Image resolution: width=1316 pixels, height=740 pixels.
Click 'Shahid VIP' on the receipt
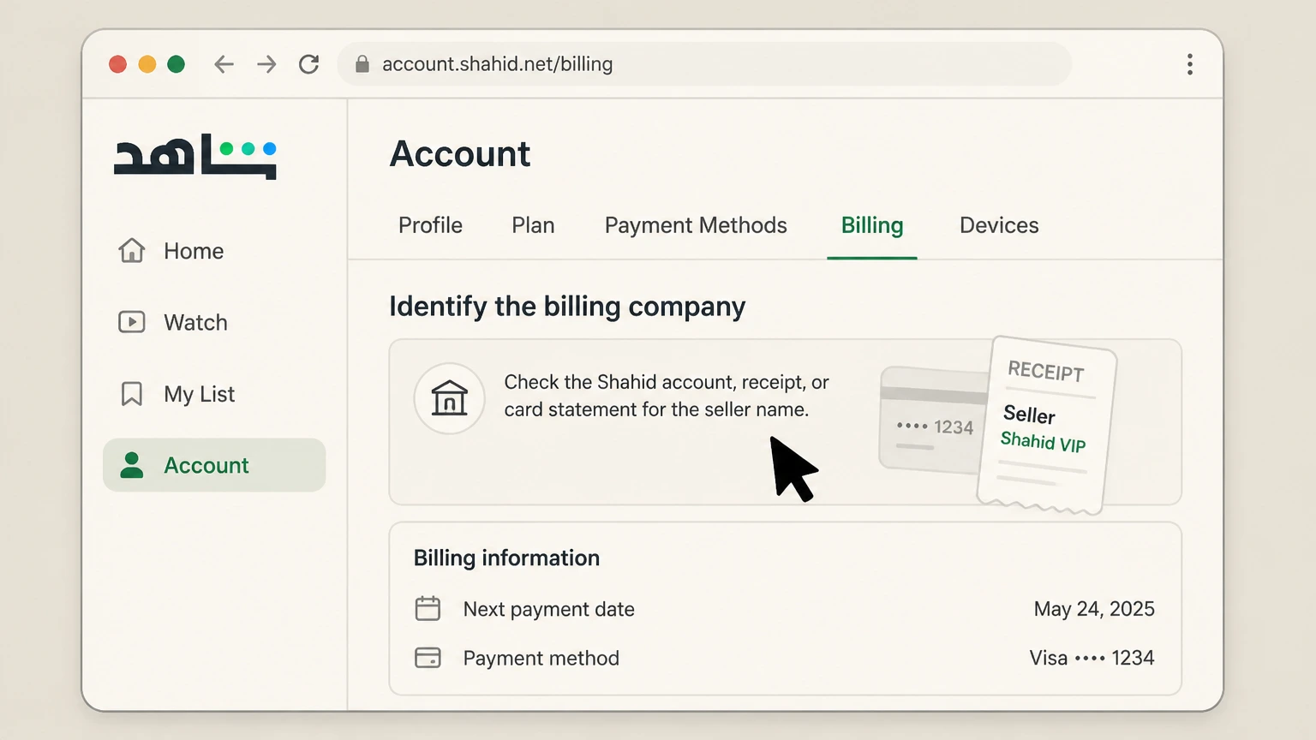(1043, 442)
